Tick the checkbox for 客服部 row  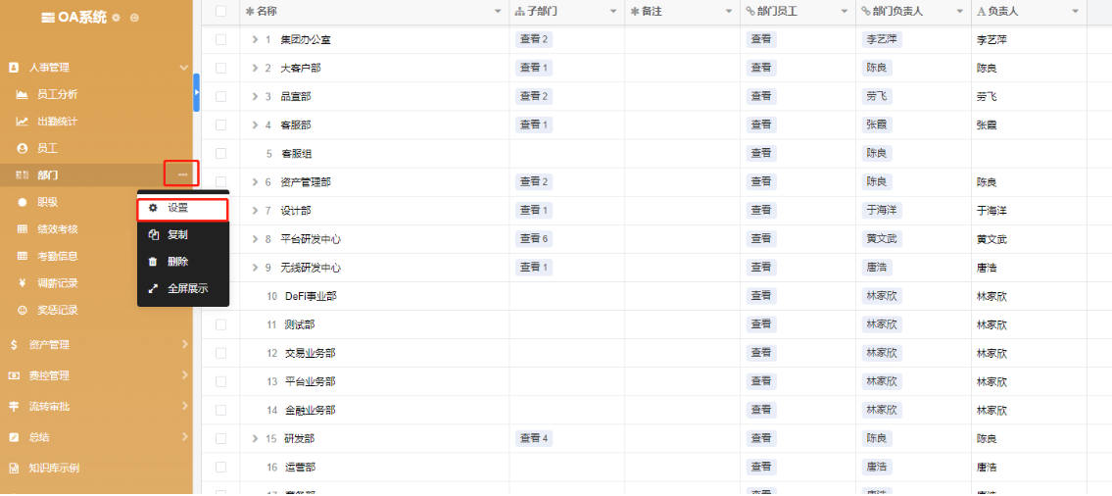coord(221,124)
